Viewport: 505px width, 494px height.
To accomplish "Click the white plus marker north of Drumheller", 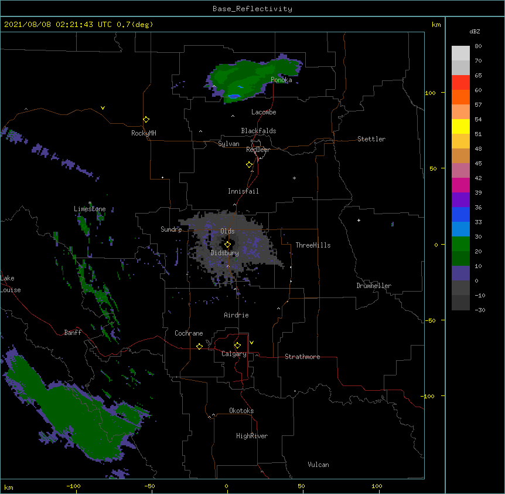I will [x=359, y=220].
